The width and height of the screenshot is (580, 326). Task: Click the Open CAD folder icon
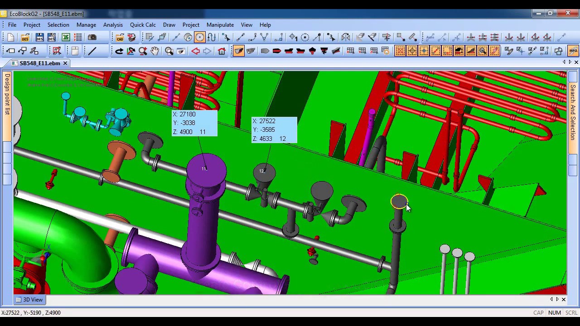coord(120,38)
